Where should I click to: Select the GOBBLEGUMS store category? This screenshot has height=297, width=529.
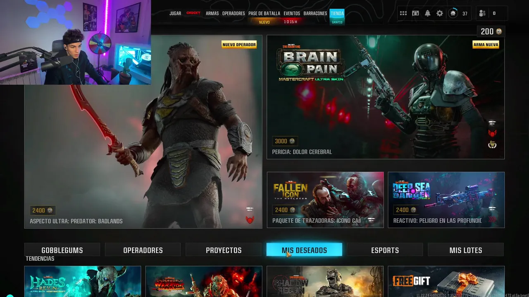tap(62, 250)
